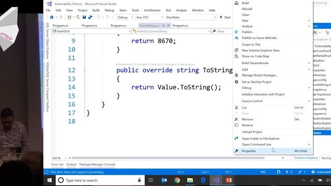
Task: Open the Value member dropdown
Action: coord(222,31)
